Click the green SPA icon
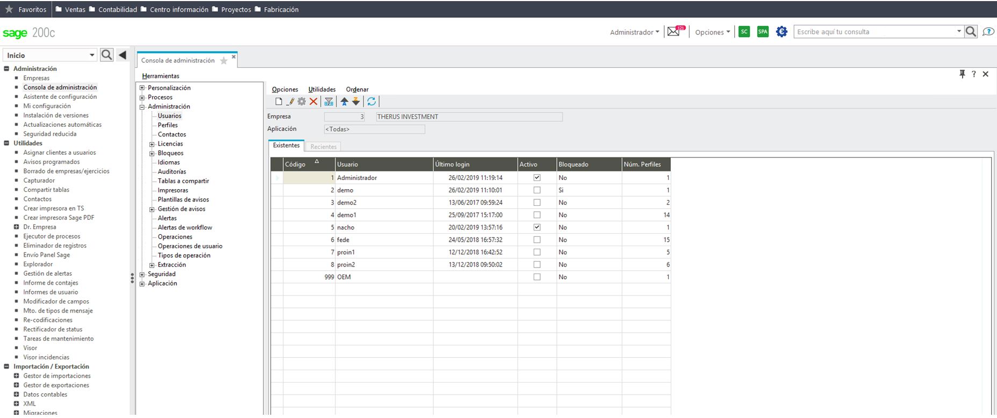This screenshot has width=997, height=418. point(763,32)
